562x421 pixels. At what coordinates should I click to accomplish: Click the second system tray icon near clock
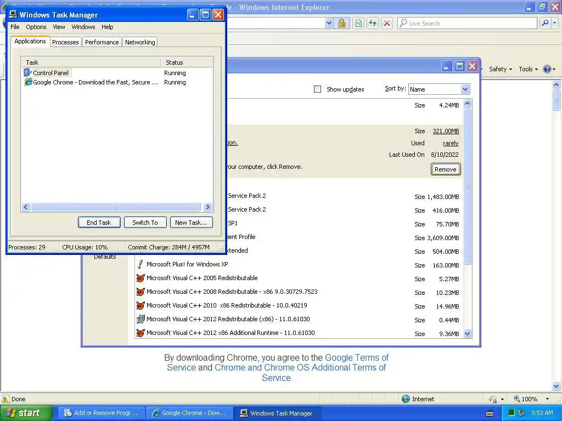pos(521,413)
